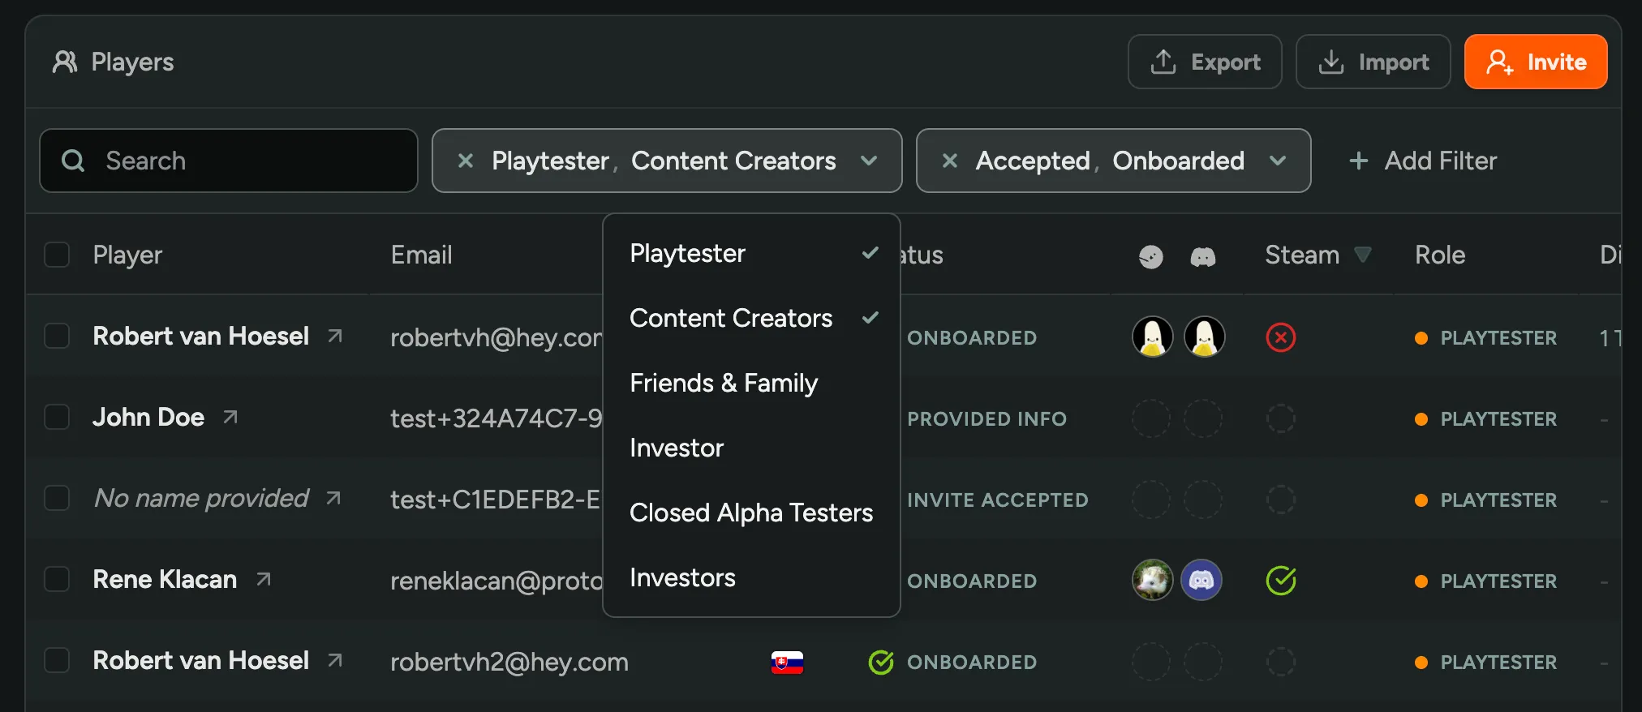Open Rene Klacan's profile arrow link
The width and height of the screenshot is (1642, 712).
tap(264, 579)
